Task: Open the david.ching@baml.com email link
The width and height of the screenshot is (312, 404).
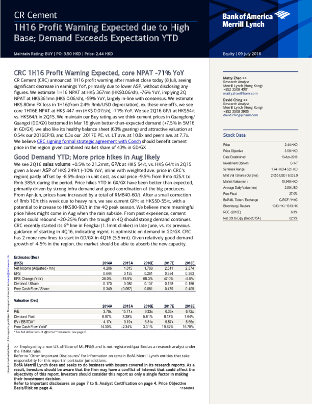Action: tap(241, 115)
